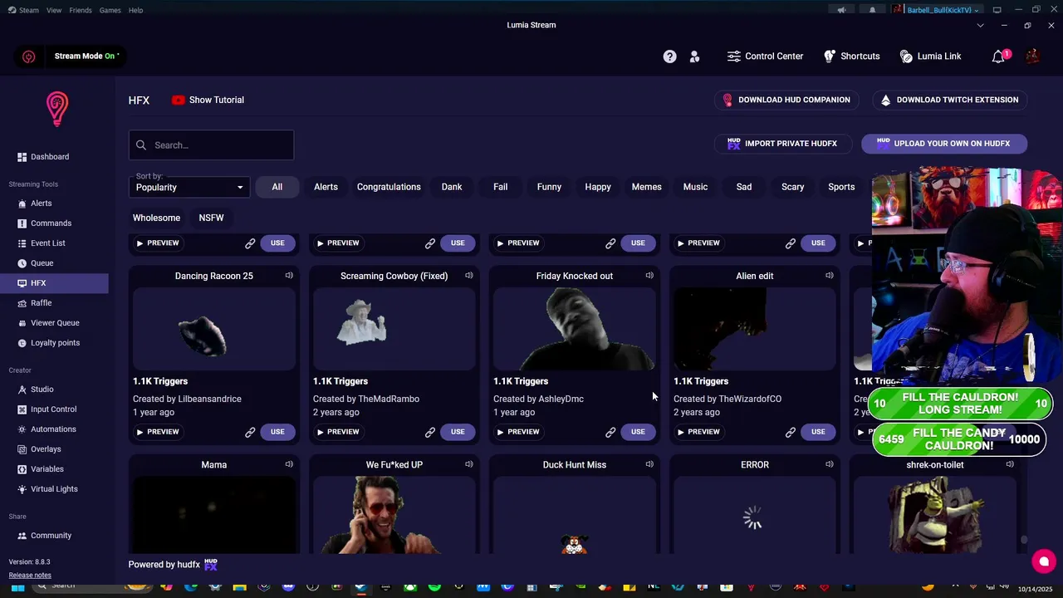1063x598 pixels.
Task: Open Raffle in sidebar
Action: click(x=41, y=303)
